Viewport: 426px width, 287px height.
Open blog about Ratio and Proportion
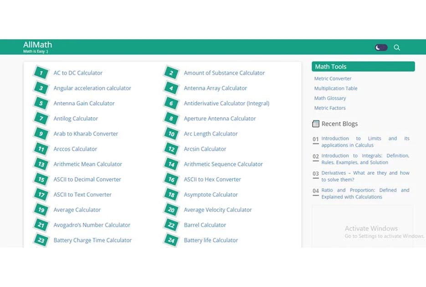click(x=365, y=193)
